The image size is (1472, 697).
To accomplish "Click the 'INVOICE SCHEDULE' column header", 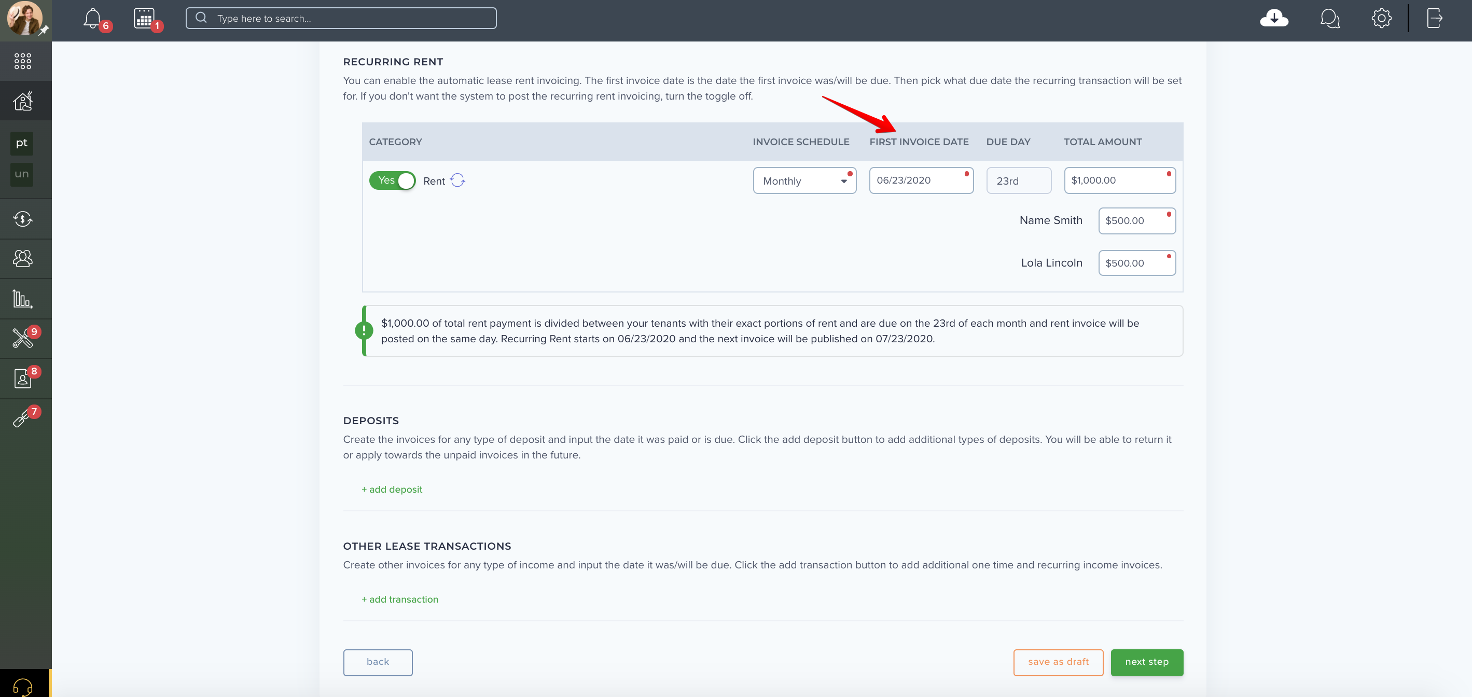I will pos(801,142).
